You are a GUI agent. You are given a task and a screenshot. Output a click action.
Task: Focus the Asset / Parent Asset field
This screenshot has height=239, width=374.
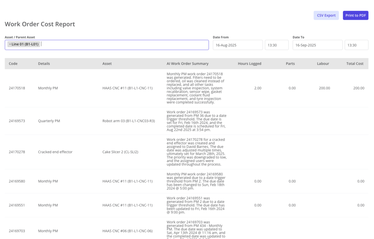[x=107, y=45]
